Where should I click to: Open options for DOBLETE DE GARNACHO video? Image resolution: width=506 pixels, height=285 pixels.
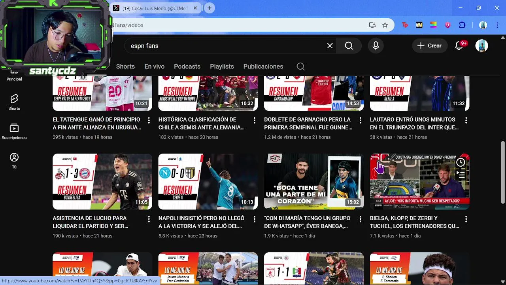click(360, 120)
